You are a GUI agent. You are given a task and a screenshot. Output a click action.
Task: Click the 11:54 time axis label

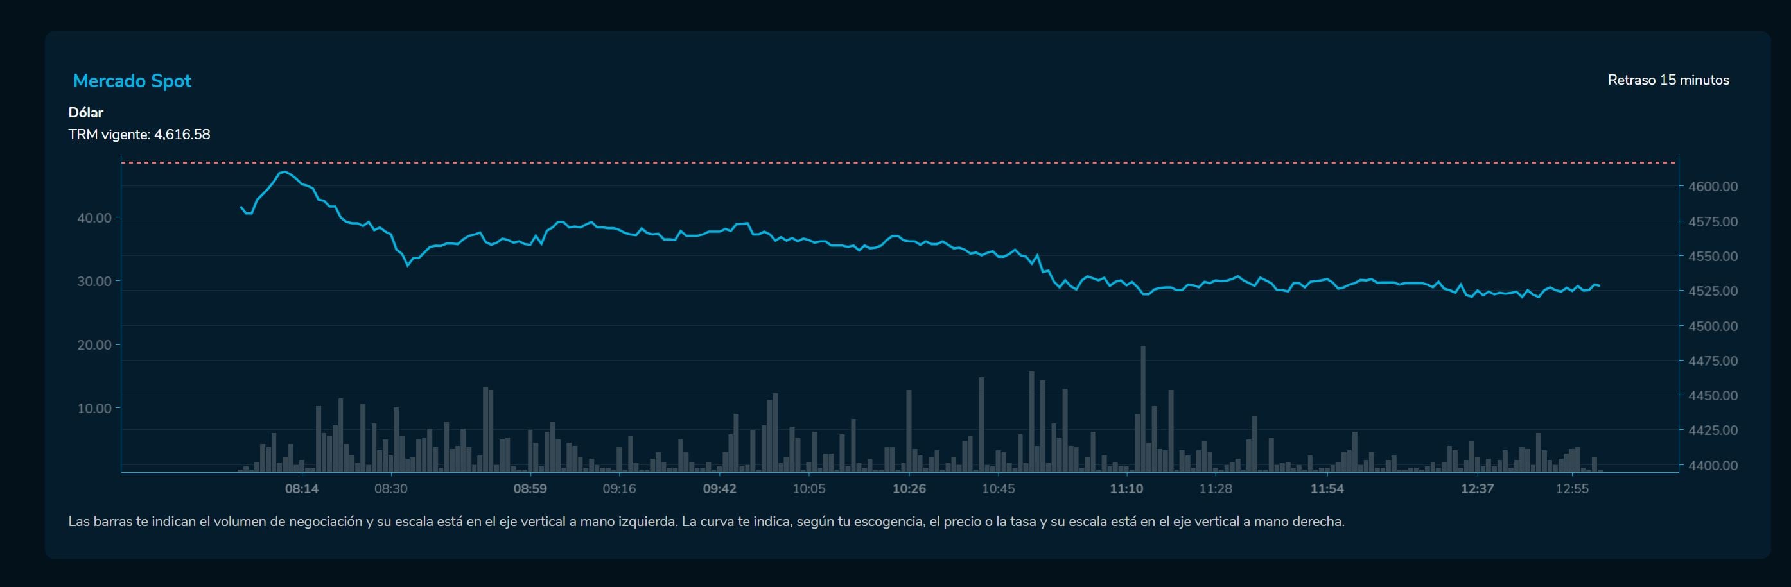point(1327,488)
